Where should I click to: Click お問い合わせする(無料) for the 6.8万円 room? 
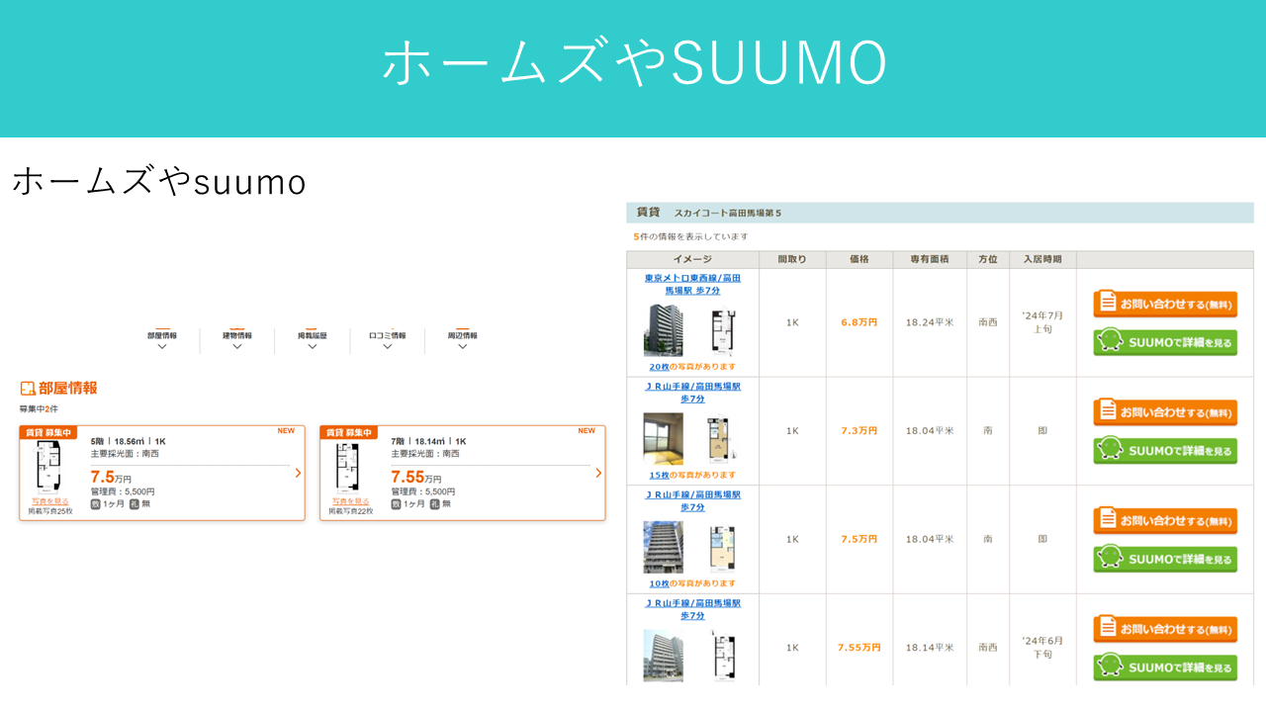(x=1165, y=304)
